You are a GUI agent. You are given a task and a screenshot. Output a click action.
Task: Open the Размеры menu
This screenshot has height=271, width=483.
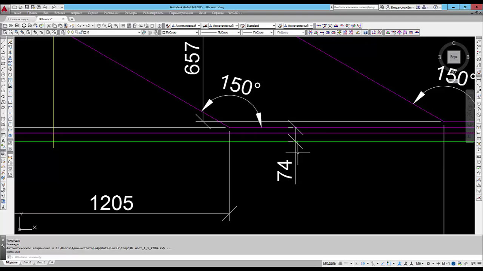(131, 13)
